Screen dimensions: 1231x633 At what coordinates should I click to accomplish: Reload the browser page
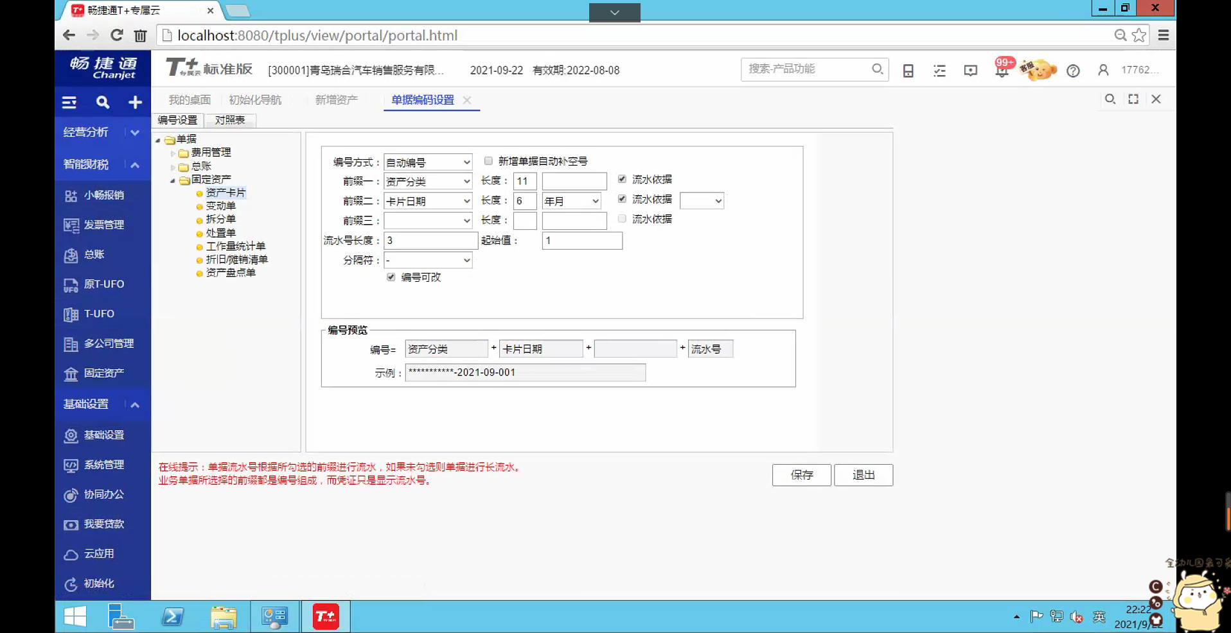pyautogui.click(x=116, y=35)
